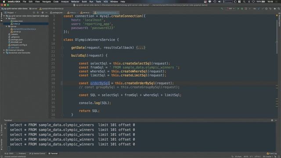
Task: Open the Project view mode dropdown
Action: [x=11, y=13]
